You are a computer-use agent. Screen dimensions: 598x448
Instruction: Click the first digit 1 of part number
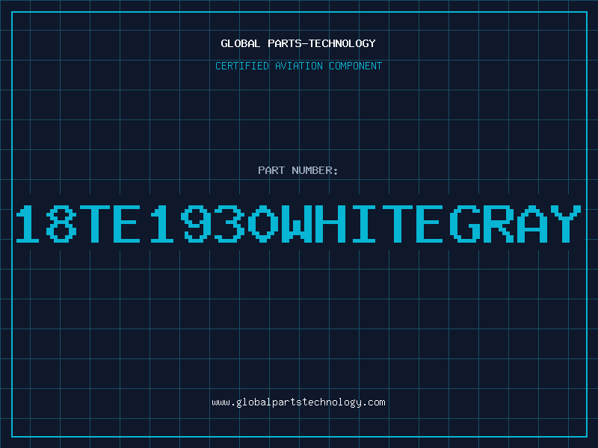28,223
